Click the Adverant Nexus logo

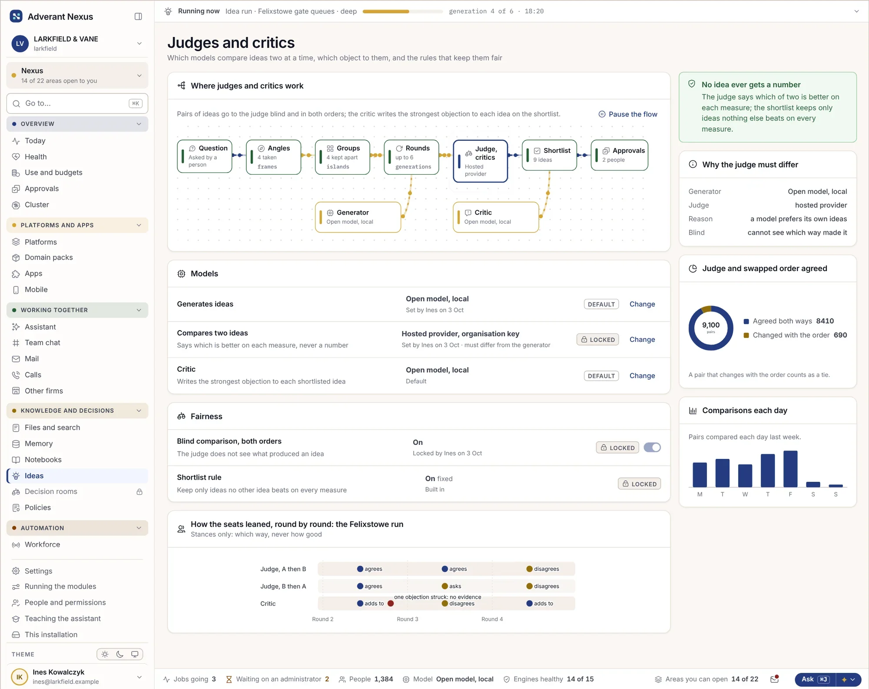pyautogui.click(x=16, y=17)
